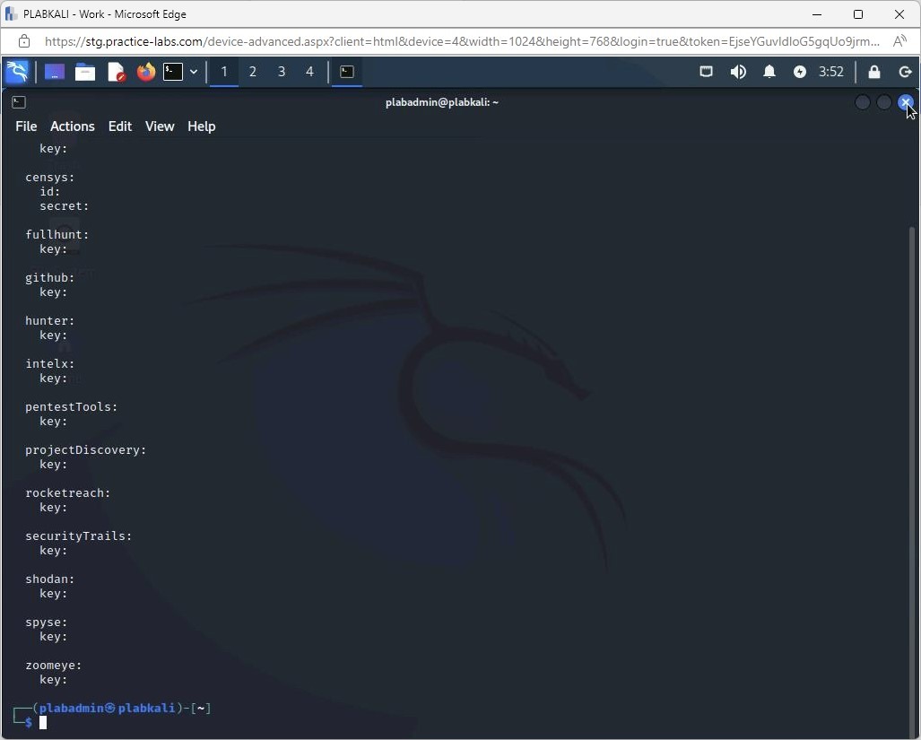Open the terminal emulator launcher icon
This screenshot has height=740, width=921.
point(173,72)
